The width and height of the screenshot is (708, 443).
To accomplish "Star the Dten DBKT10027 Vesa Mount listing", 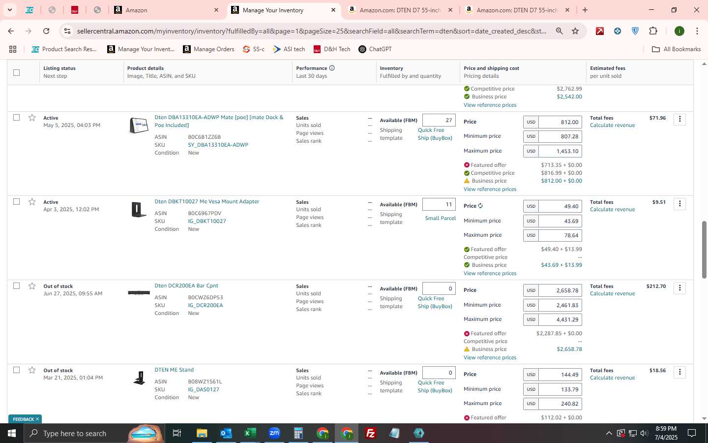I will click(32, 202).
